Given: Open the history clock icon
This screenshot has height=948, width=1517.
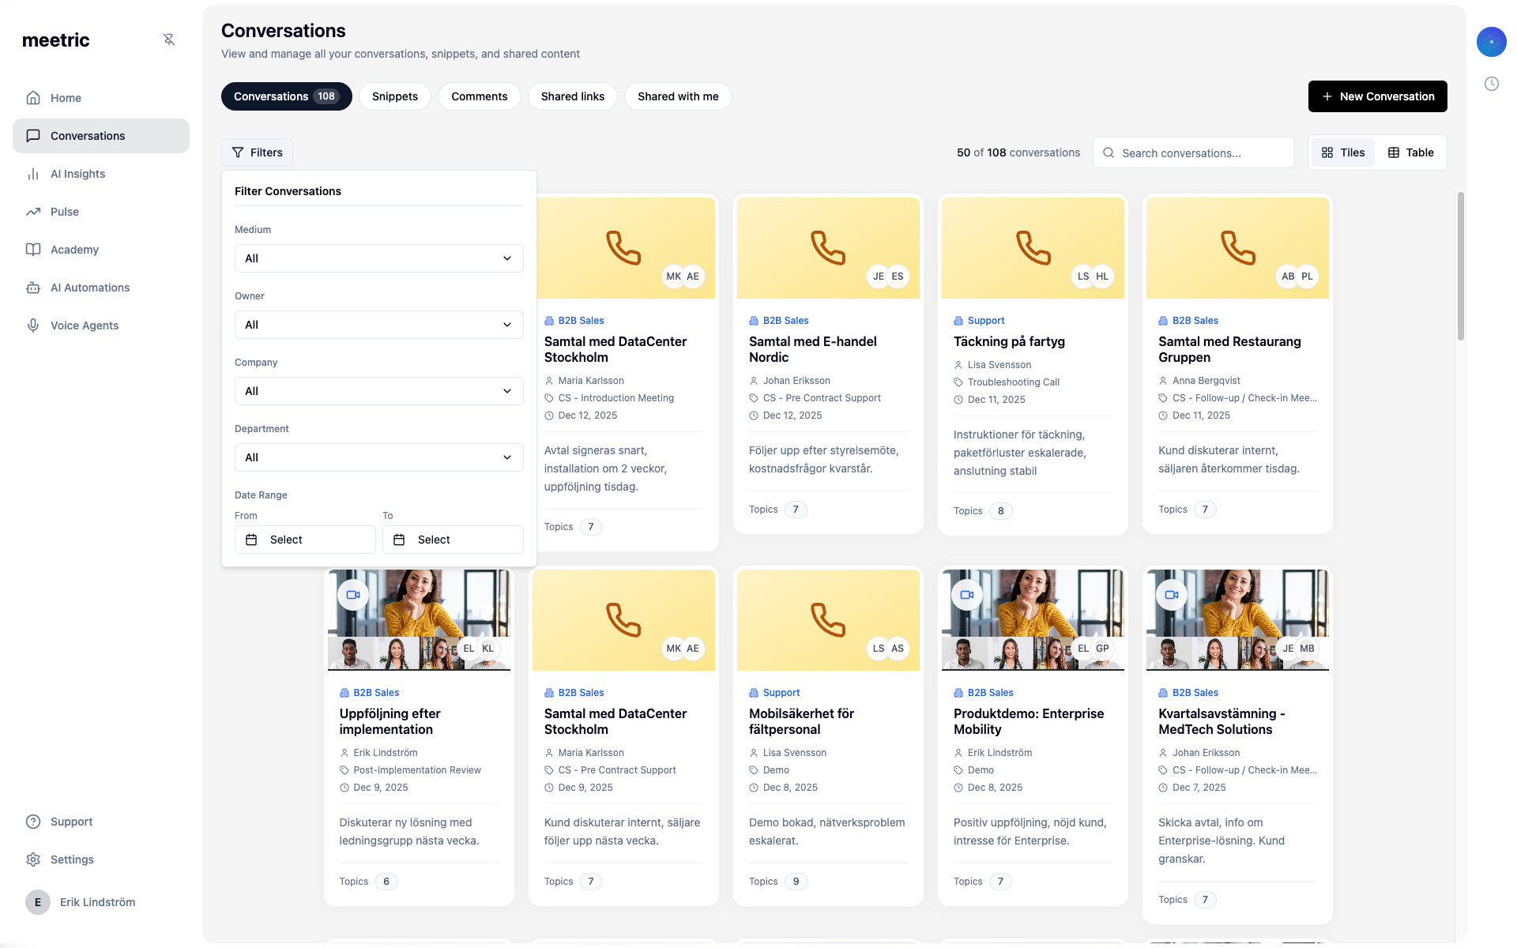Looking at the screenshot, I should pos(1491,84).
